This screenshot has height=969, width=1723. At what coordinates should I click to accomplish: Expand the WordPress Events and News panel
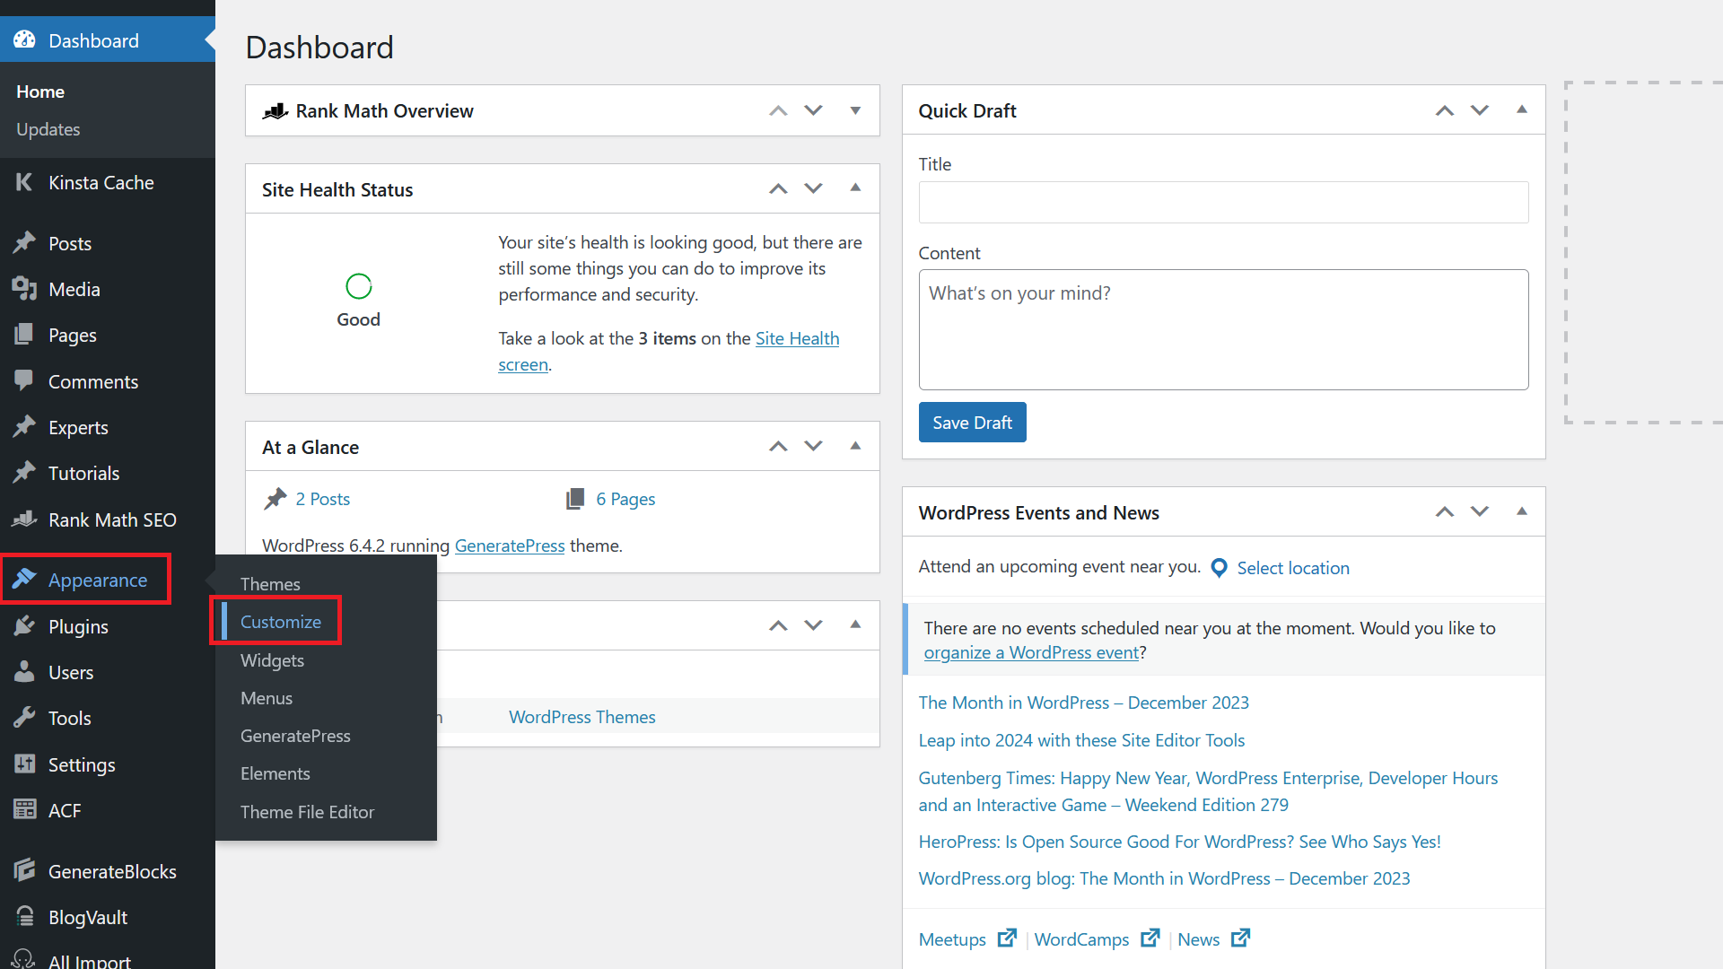point(1519,511)
